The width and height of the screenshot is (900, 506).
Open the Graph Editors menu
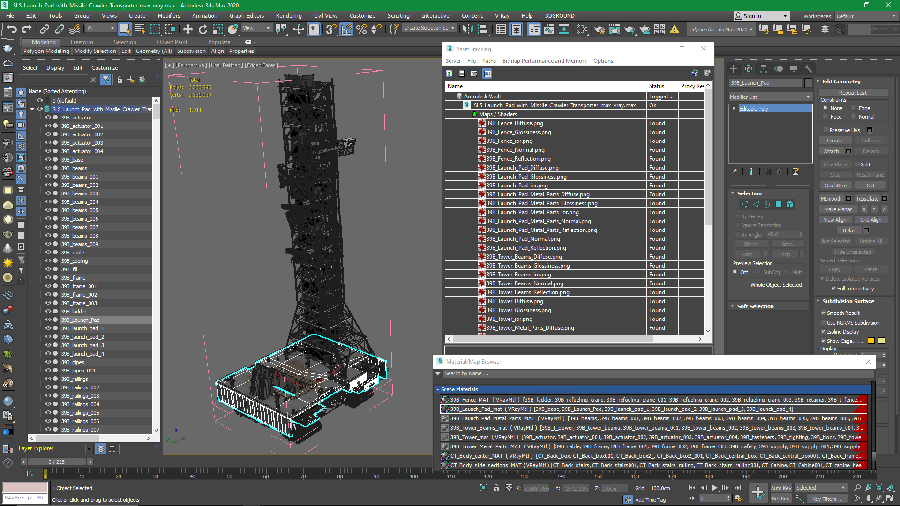coord(247,16)
